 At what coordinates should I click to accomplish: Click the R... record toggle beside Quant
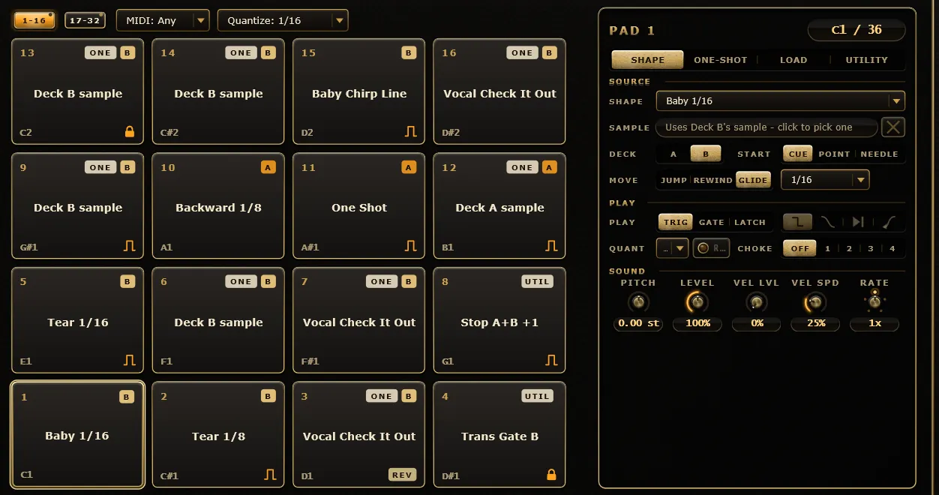pyautogui.click(x=711, y=248)
